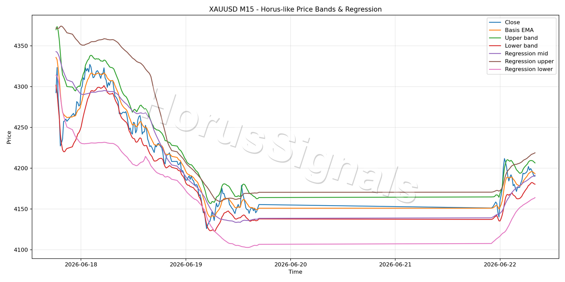Click the 'Time' x-axis title

pos(295,272)
